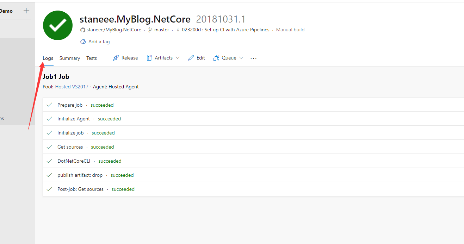Viewport: 464px width, 244px height.
Task: Click the tag icon beside Add a tag
Action: pos(83,42)
